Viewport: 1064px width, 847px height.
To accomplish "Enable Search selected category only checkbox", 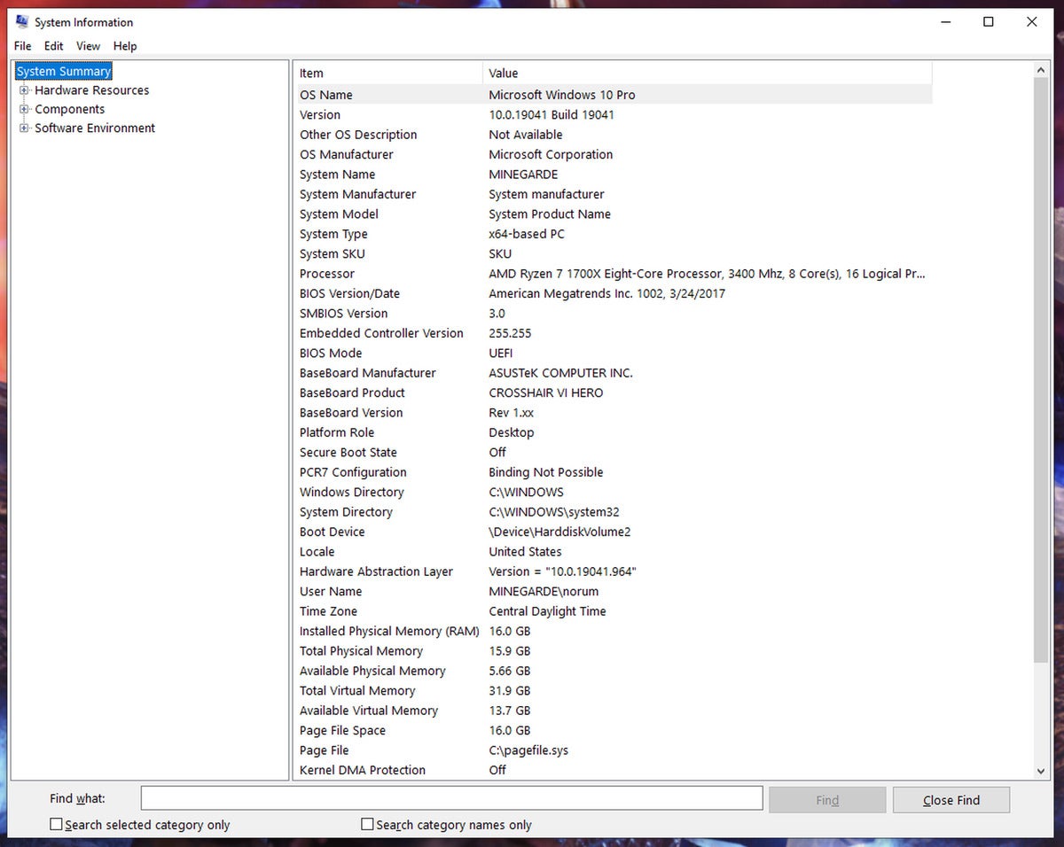I will point(57,825).
